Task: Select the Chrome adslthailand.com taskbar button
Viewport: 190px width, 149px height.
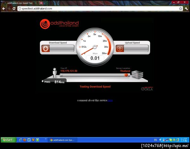Action: click(63, 140)
